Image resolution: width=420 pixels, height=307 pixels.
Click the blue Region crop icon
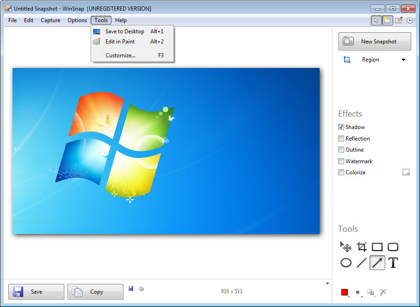[347, 60]
